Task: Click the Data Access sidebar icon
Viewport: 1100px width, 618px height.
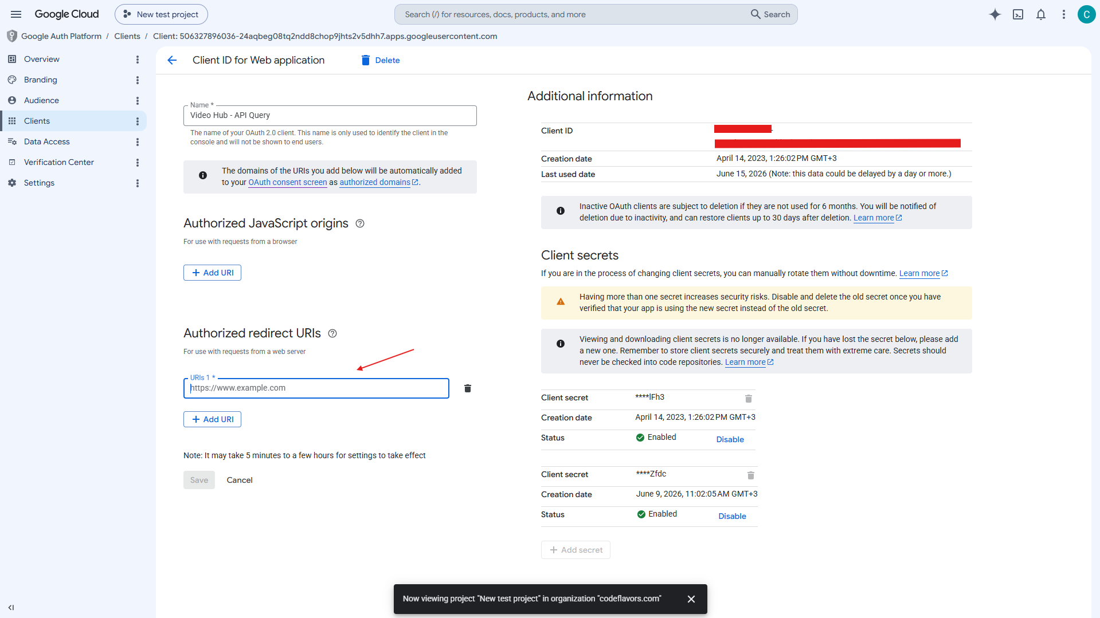Action: 12,141
